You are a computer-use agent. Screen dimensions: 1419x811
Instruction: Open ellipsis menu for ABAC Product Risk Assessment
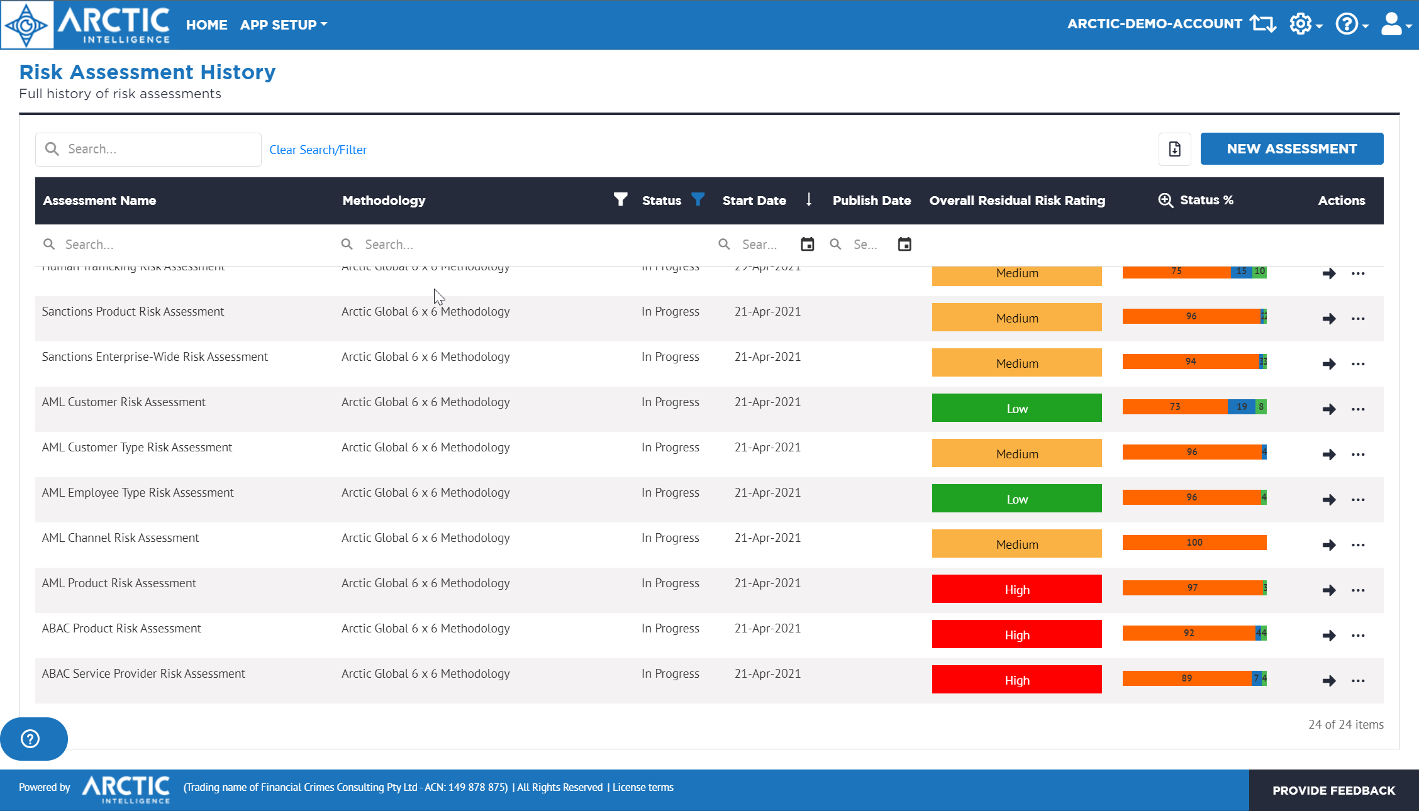[1358, 636]
